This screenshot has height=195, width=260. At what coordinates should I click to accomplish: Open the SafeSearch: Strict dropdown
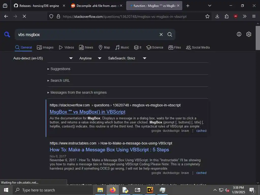(x=127, y=58)
